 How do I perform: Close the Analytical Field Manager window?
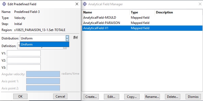pos(200,4)
